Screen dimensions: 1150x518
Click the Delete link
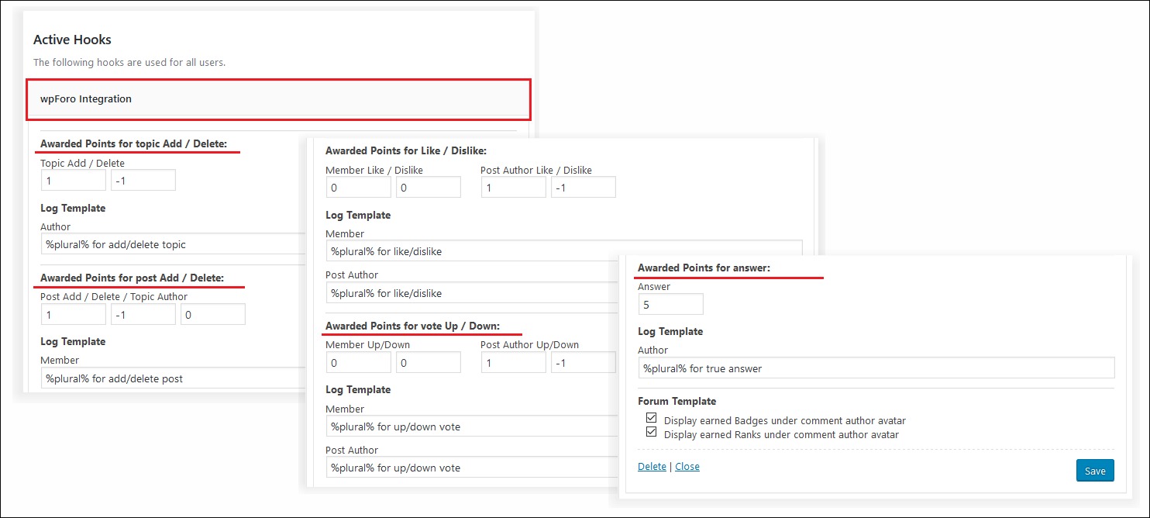tap(652, 467)
